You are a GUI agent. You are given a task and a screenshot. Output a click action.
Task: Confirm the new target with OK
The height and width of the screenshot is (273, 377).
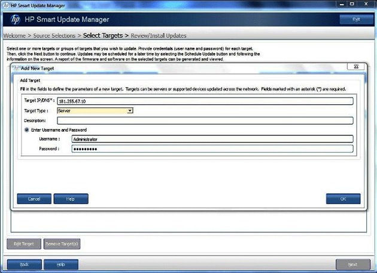343,199
